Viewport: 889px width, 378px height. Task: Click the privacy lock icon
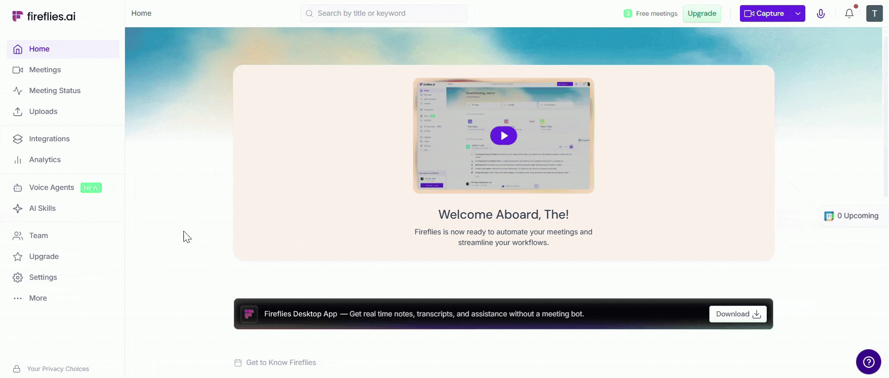[17, 369]
